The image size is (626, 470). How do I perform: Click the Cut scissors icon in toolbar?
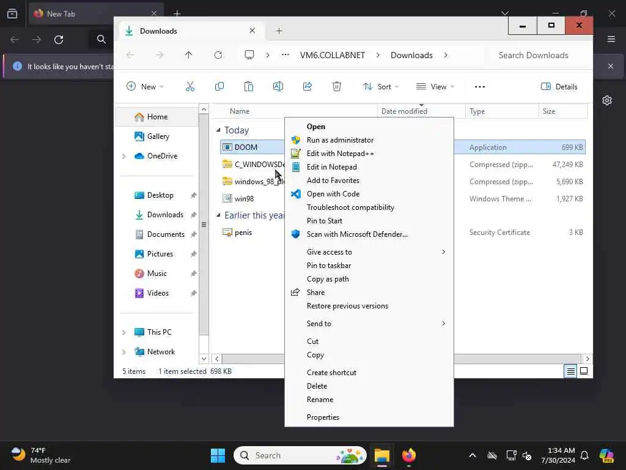(190, 86)
